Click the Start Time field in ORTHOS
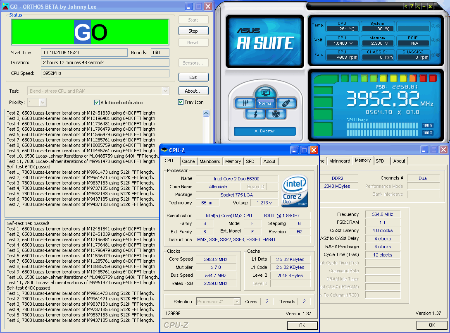This screenshot has height=333, width=450. click(x=84, y=53)
